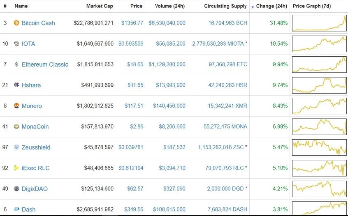Open Hshare 7-day price graph

pos(319,85)
